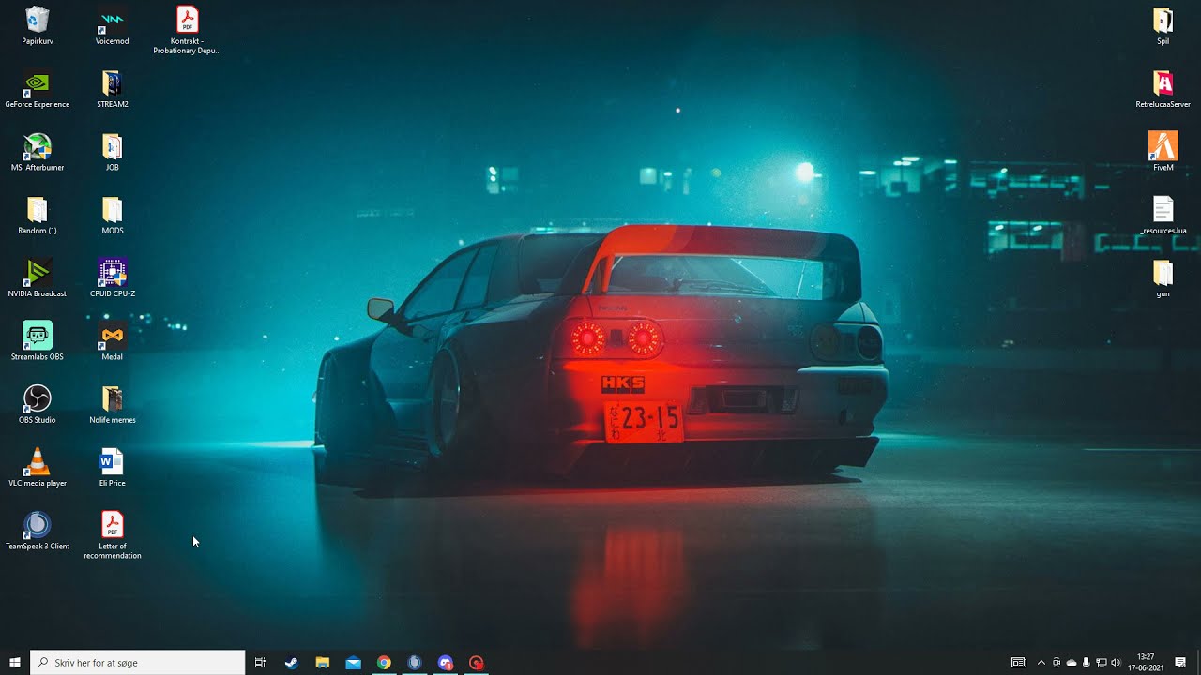1201x675 pixels.
Task: Select the Medal desktop shortcut
Action: [113, 341]
